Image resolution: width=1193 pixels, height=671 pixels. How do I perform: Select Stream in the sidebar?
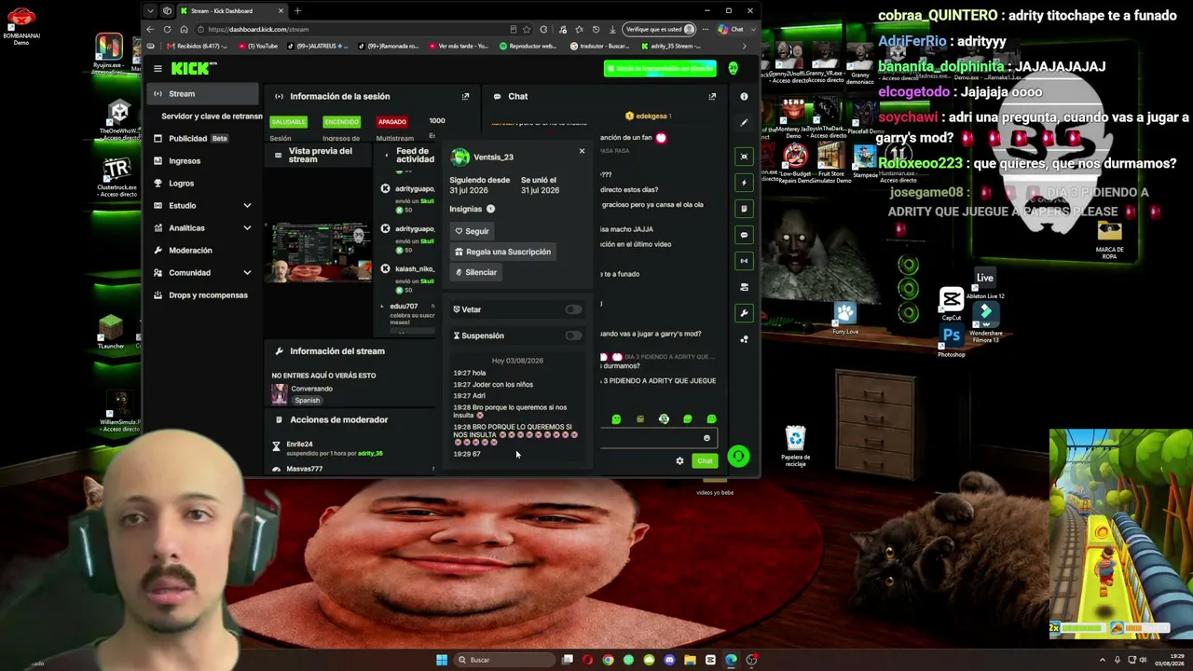click(x=201, y=93)
